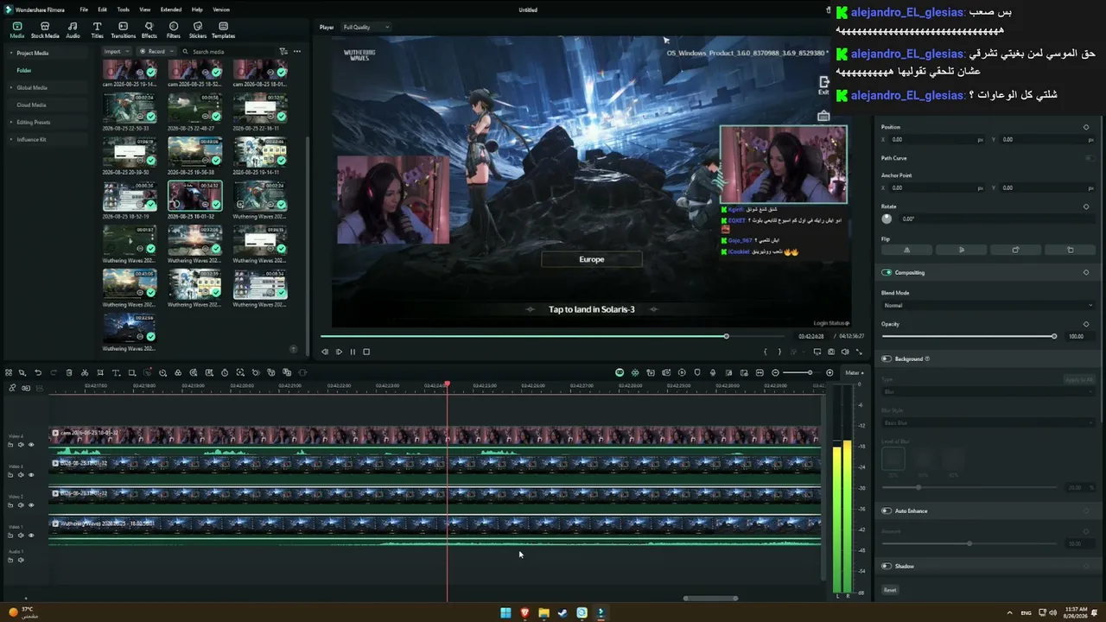Viewport: 1106px width, 622px height.
Task: Click the Speed timer icon in timeline toolbar
Action: [x=225, y=372]
